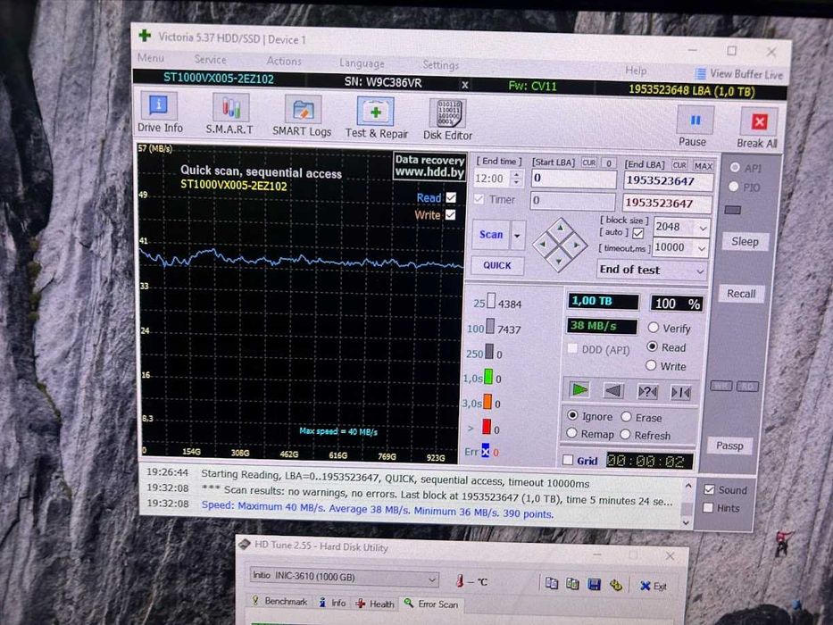Click the Scan button
The image size is (833, 625).
491,235
